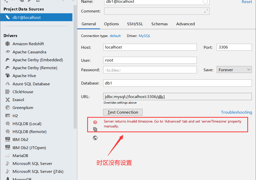Screen dimensions: 256x180
Task: Click the Amazon Redshift driver icon
Action: [x=8, y=44]
